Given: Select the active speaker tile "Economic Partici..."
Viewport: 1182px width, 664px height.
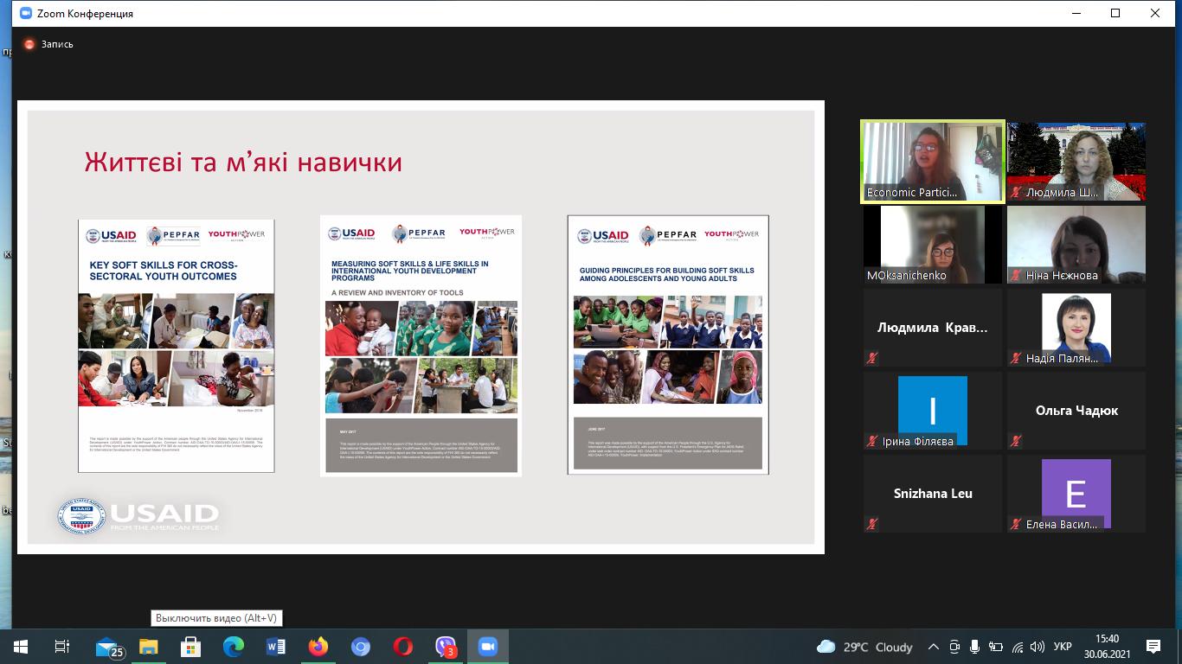Looking at the screenshot, I should [x=932, y=161].
